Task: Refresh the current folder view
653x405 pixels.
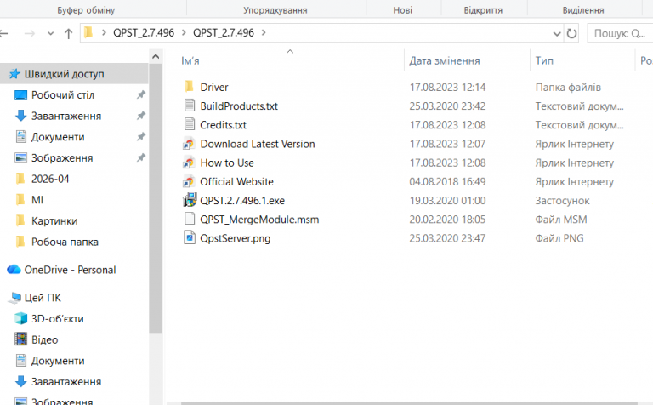Action: (571, 33)
